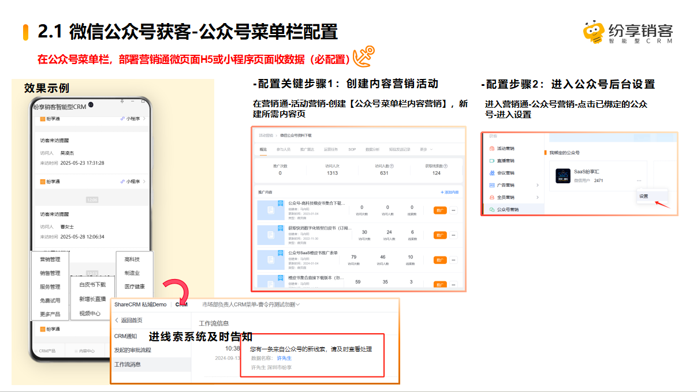Image resolution: width=697 pixels, height=392 pixels.
Task: Click the 添加内容 link
Action: tap(450, 192)
